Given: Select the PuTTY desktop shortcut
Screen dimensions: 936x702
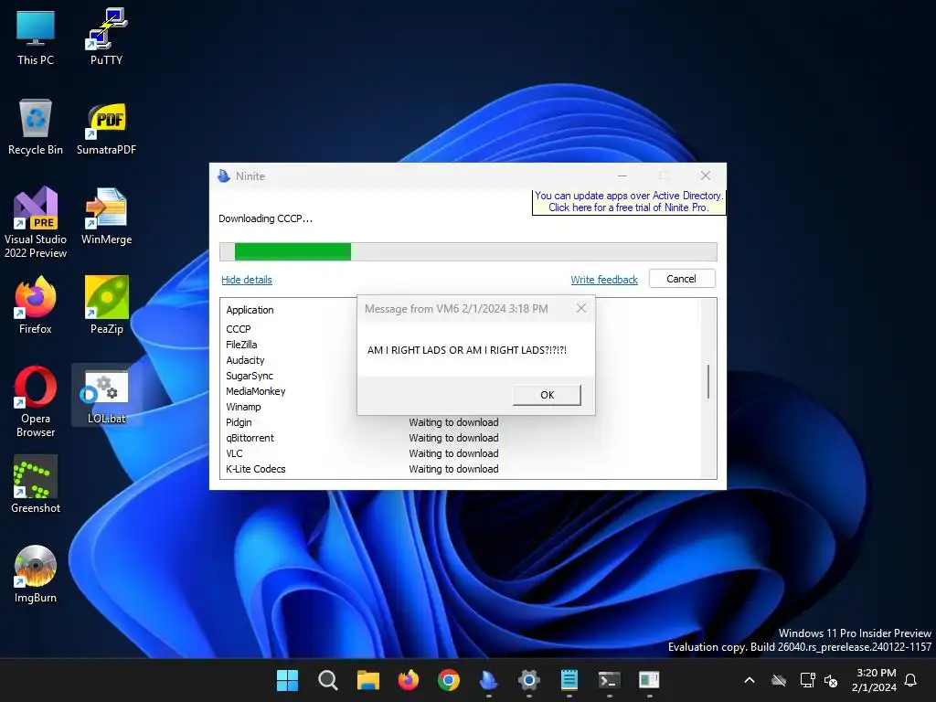Looking at the screenshot, I should 106,37.
